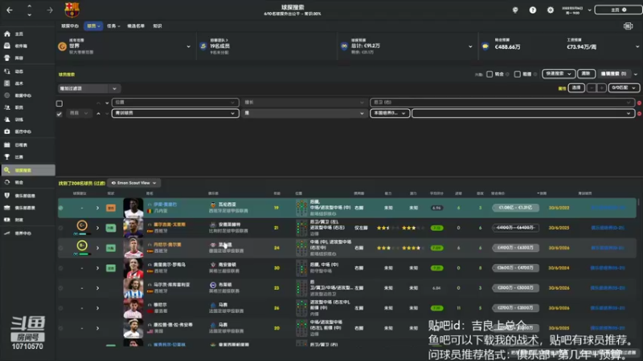Viewport: 643px width, 361px height.
Task: Remove the 位置 filter with its red icon
Action: [x=639, y=103]
